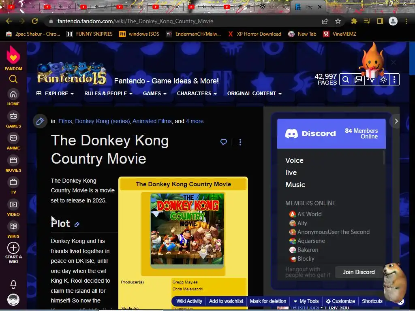415x311 pixels.
Task: Click Mark for deletion
Action: [268, 301]
